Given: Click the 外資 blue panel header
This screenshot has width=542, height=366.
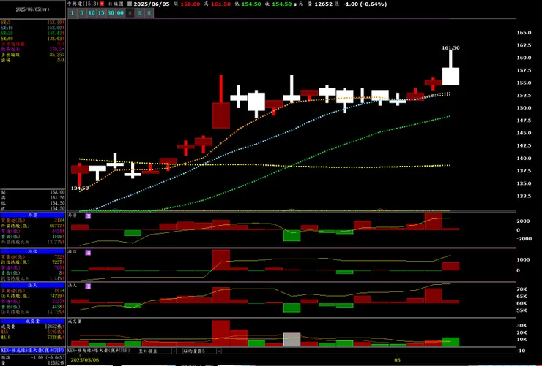Looking at the screenshot, I should click(x=32, y=215).
